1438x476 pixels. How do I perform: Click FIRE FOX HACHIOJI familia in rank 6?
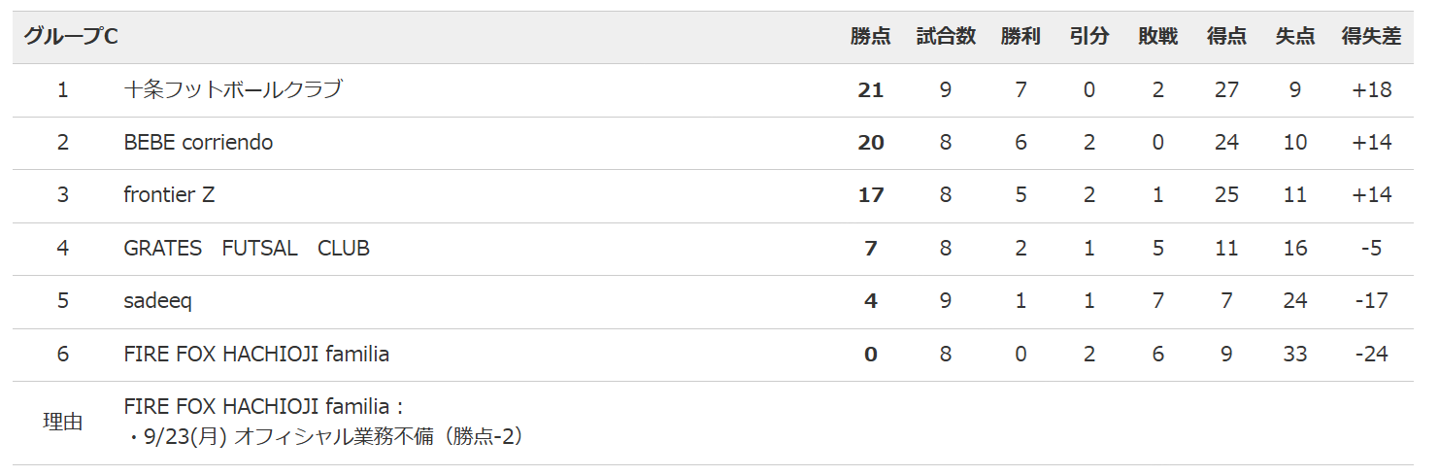click(257, 355)
